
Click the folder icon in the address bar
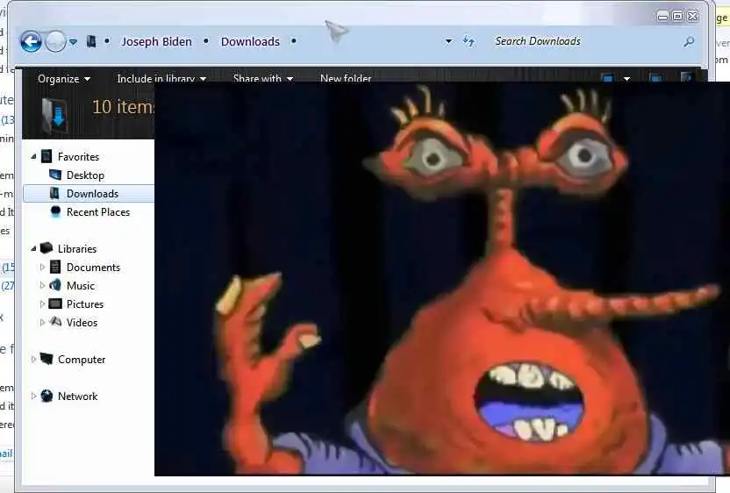click(91, 41)
